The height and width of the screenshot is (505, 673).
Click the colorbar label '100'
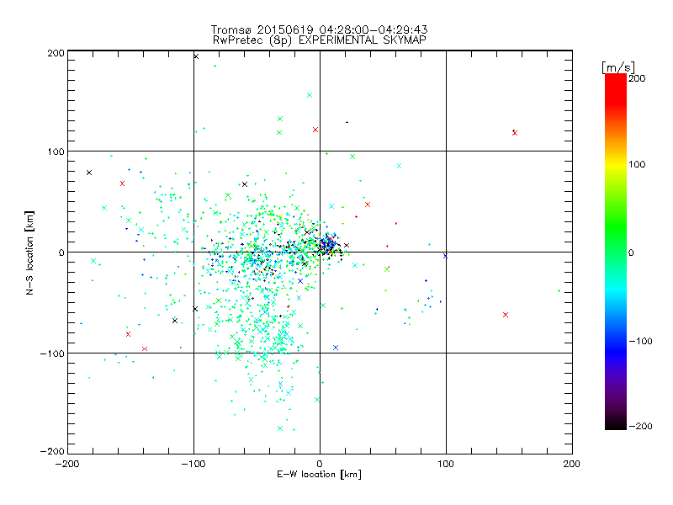click(x=637, y=164)
